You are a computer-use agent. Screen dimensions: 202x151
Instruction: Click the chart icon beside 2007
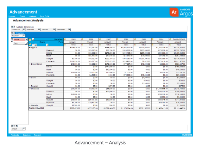[100, 39]
